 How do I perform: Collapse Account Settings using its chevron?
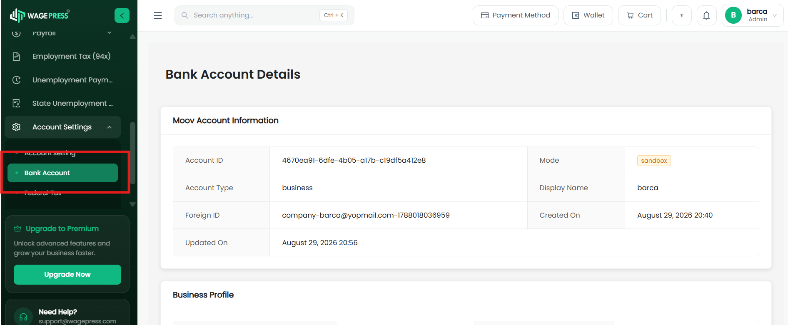(110, 127)
